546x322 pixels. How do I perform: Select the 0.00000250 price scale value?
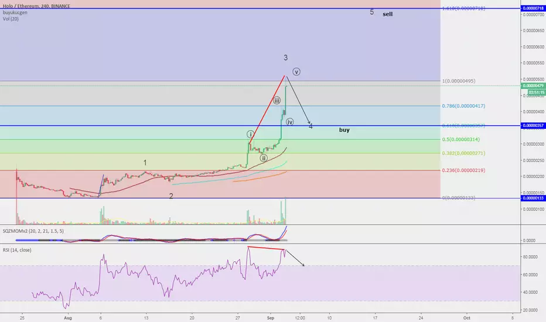coord(534,160)
